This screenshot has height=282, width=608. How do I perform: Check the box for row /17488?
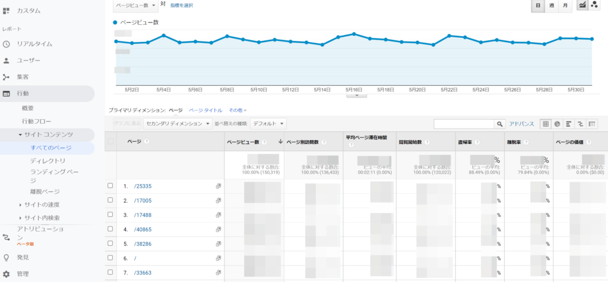point(110,214)
